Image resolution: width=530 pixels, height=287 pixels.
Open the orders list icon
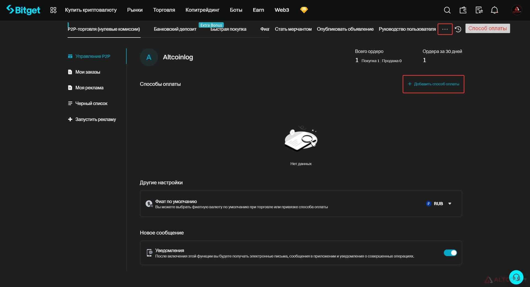point(479,10)
